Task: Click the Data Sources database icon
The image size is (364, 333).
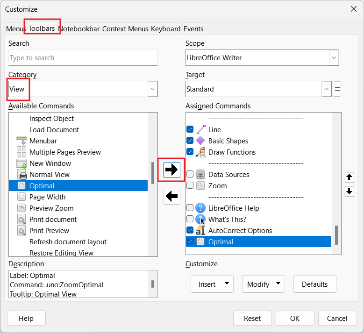Action: coord(200,174)
